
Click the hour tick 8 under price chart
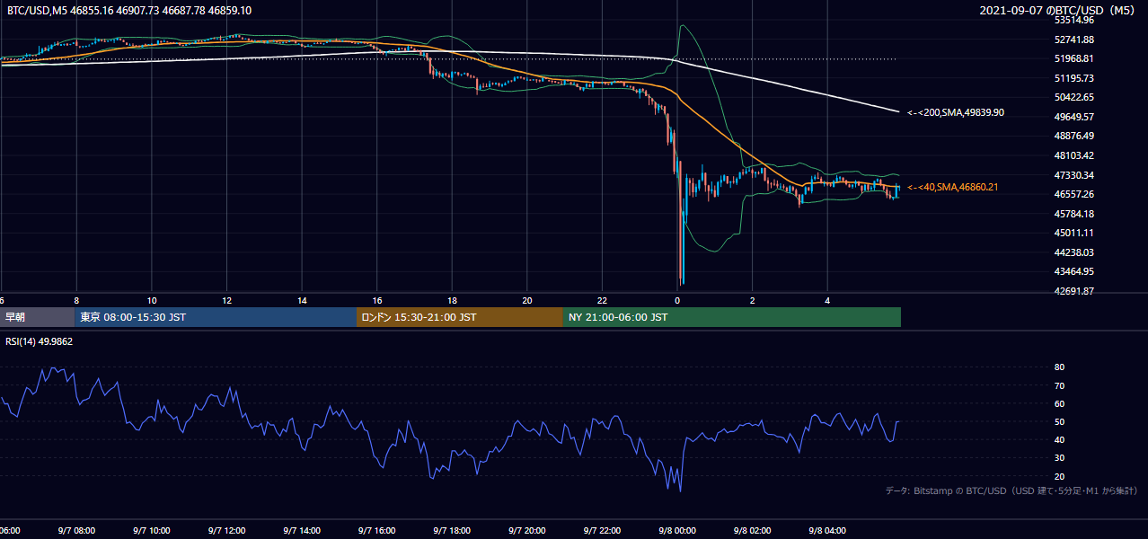coord(76,301)
